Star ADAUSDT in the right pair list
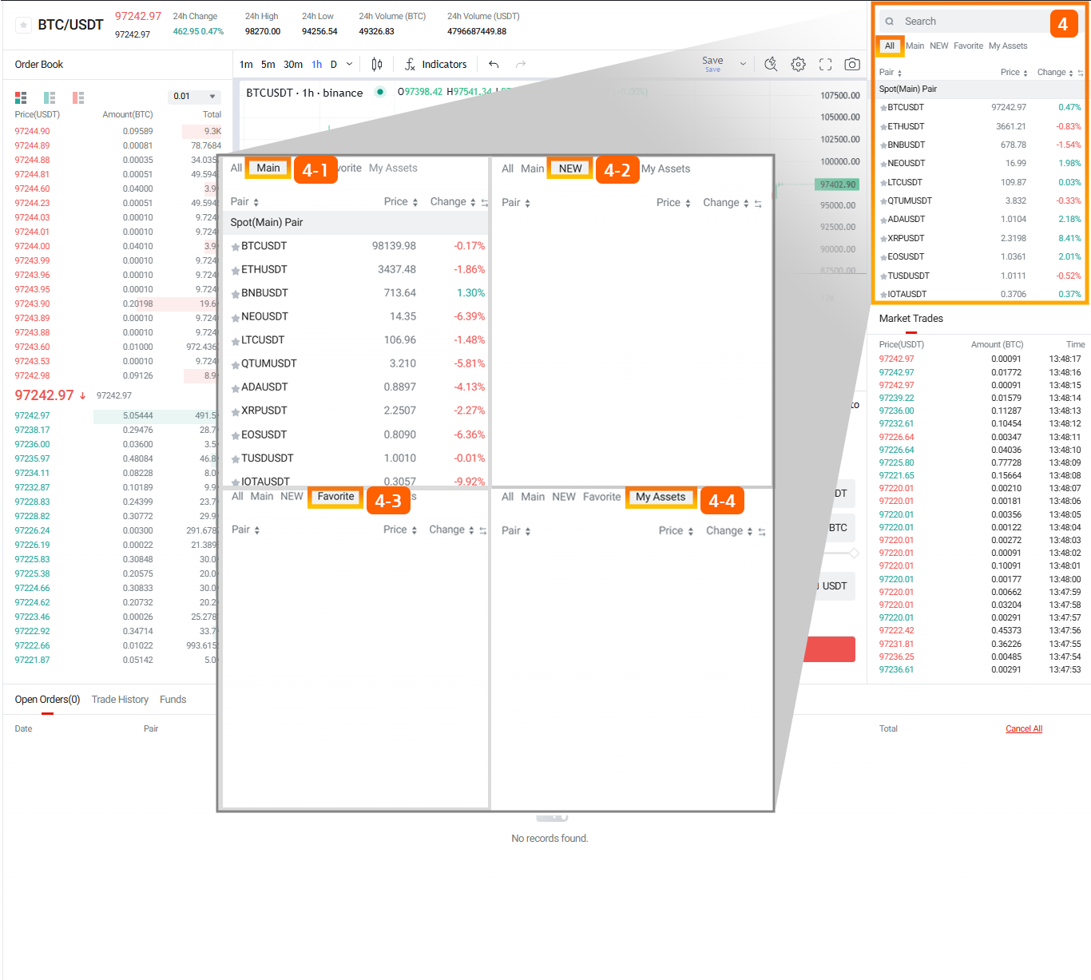This screenshot has width=1091, height=980. click(883, 220)
